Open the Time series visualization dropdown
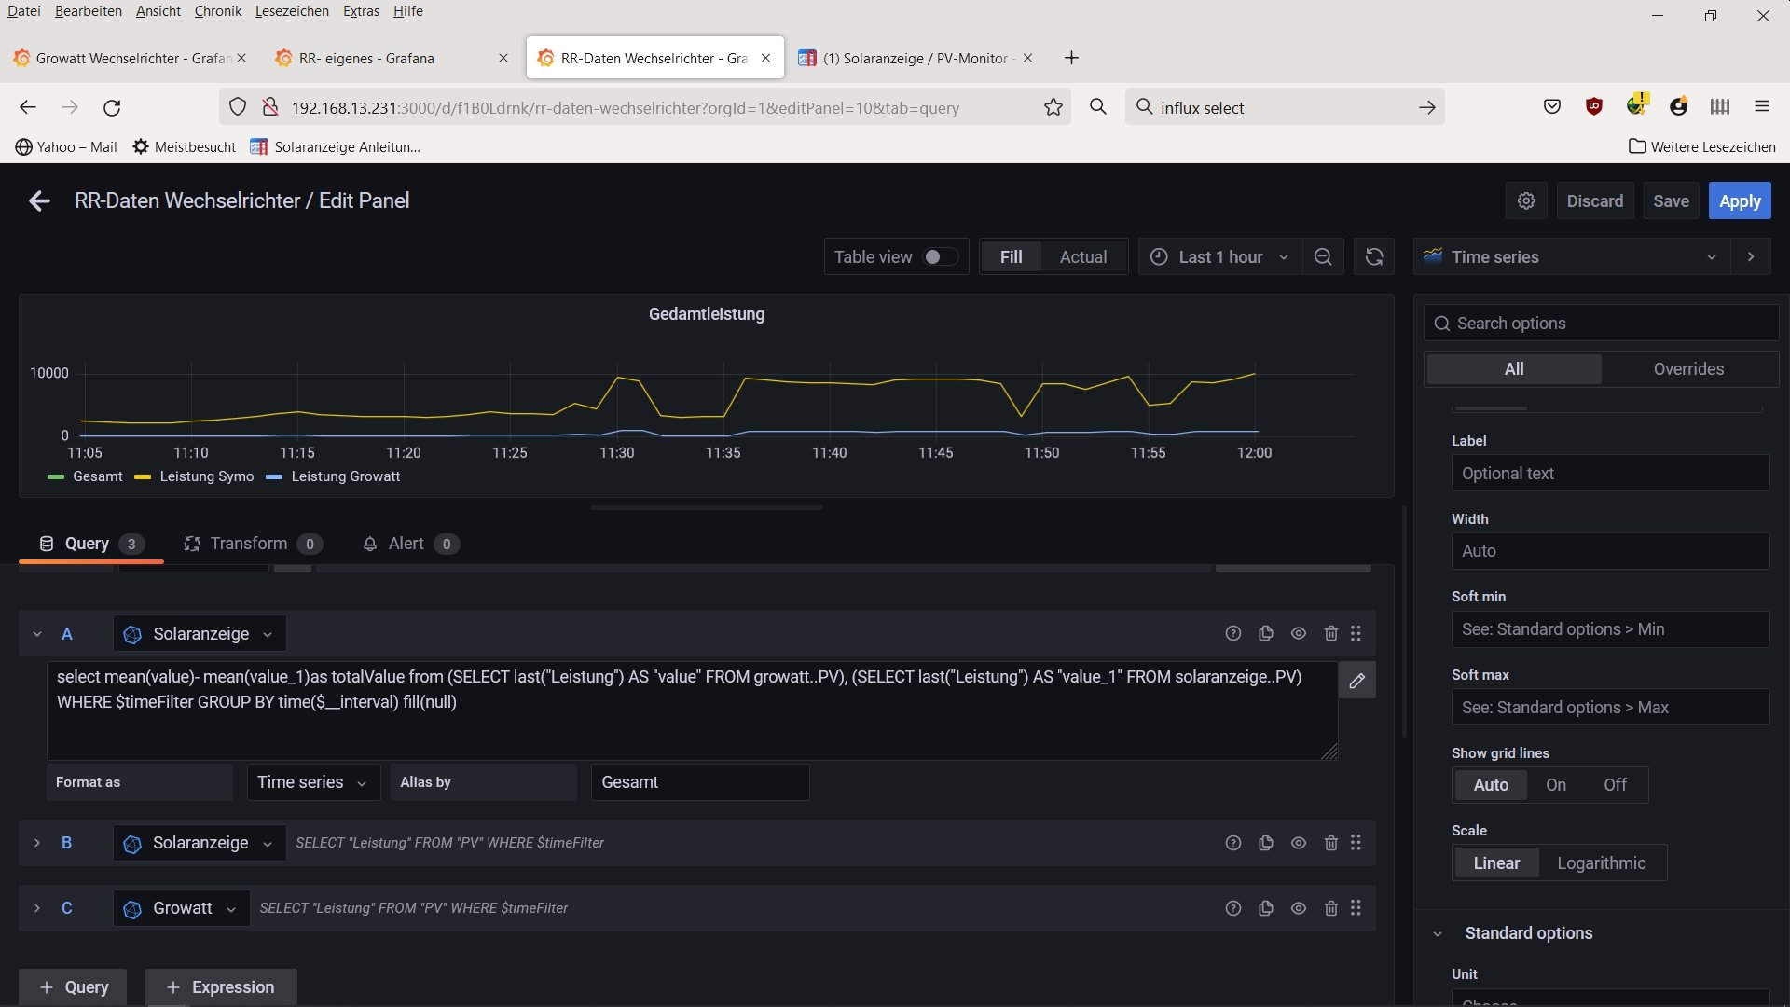 [x=1573, y=256]
